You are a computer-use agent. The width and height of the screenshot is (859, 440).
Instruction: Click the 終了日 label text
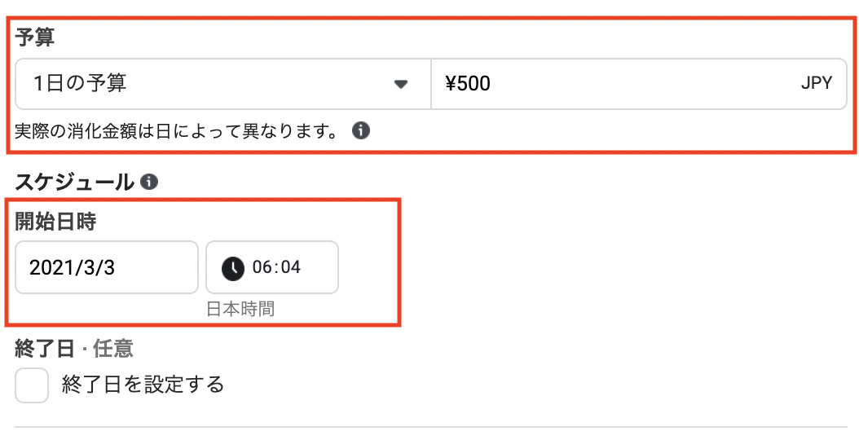point(46,349)
